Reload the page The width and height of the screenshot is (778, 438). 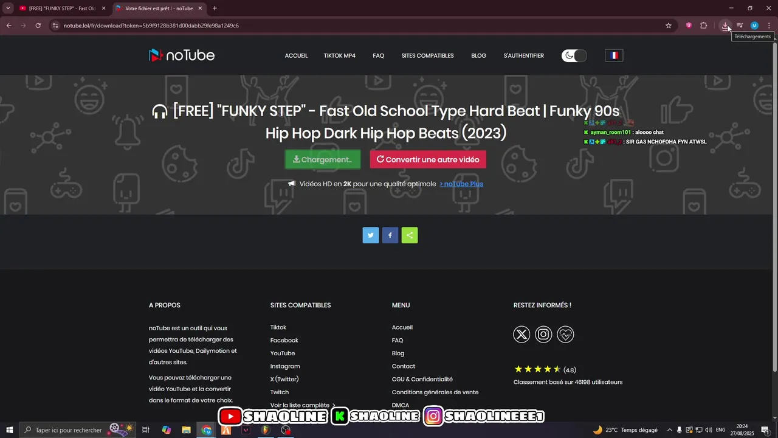38,26
